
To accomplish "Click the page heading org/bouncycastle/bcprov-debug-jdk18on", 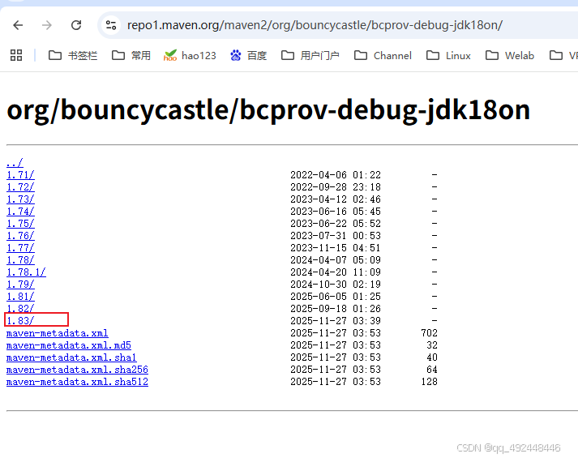I will (x=268, y=109).
